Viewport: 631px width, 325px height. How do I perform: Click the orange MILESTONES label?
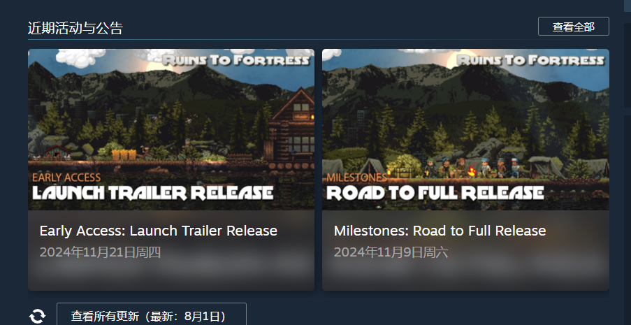pyautogui.click(x=356, y=178)
